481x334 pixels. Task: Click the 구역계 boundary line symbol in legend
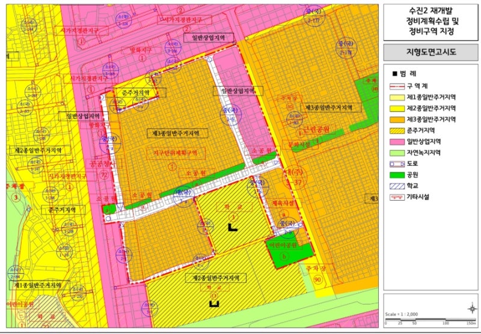click(397, 87)
